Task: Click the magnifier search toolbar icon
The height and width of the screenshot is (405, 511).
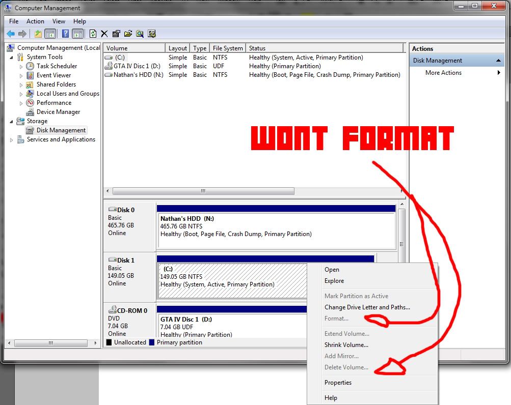Action: (x=140, y=34)
